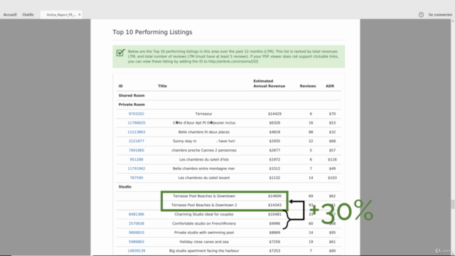455x256 pixels.
Task: Open listing ID 11791962
Action: coord(136,169)
